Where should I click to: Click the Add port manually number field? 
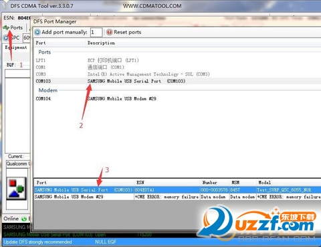pos(96,32)
